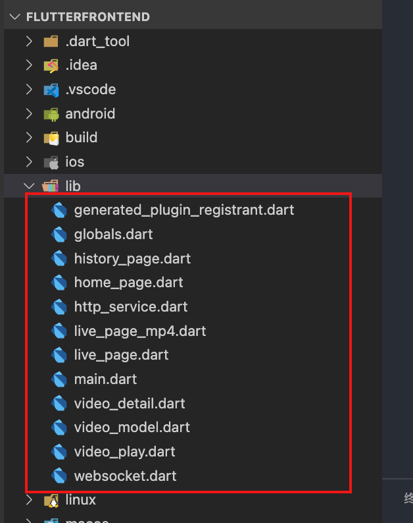Open video_detail.dart file
The height and width of the screenshot is (523, 413).
pyautogui.click(x=130, y=404)
